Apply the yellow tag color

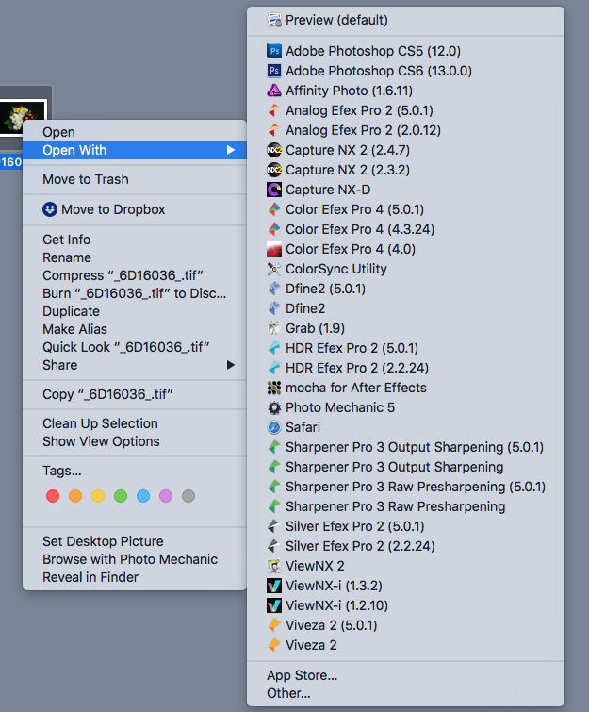(x=98, y=496)
